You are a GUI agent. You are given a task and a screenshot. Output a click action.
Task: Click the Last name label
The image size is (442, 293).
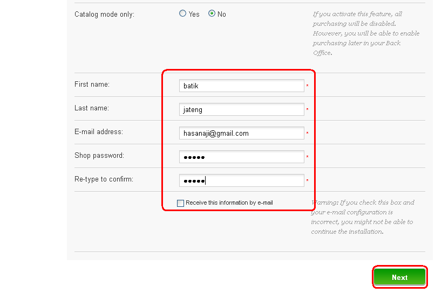click(92, 108)
